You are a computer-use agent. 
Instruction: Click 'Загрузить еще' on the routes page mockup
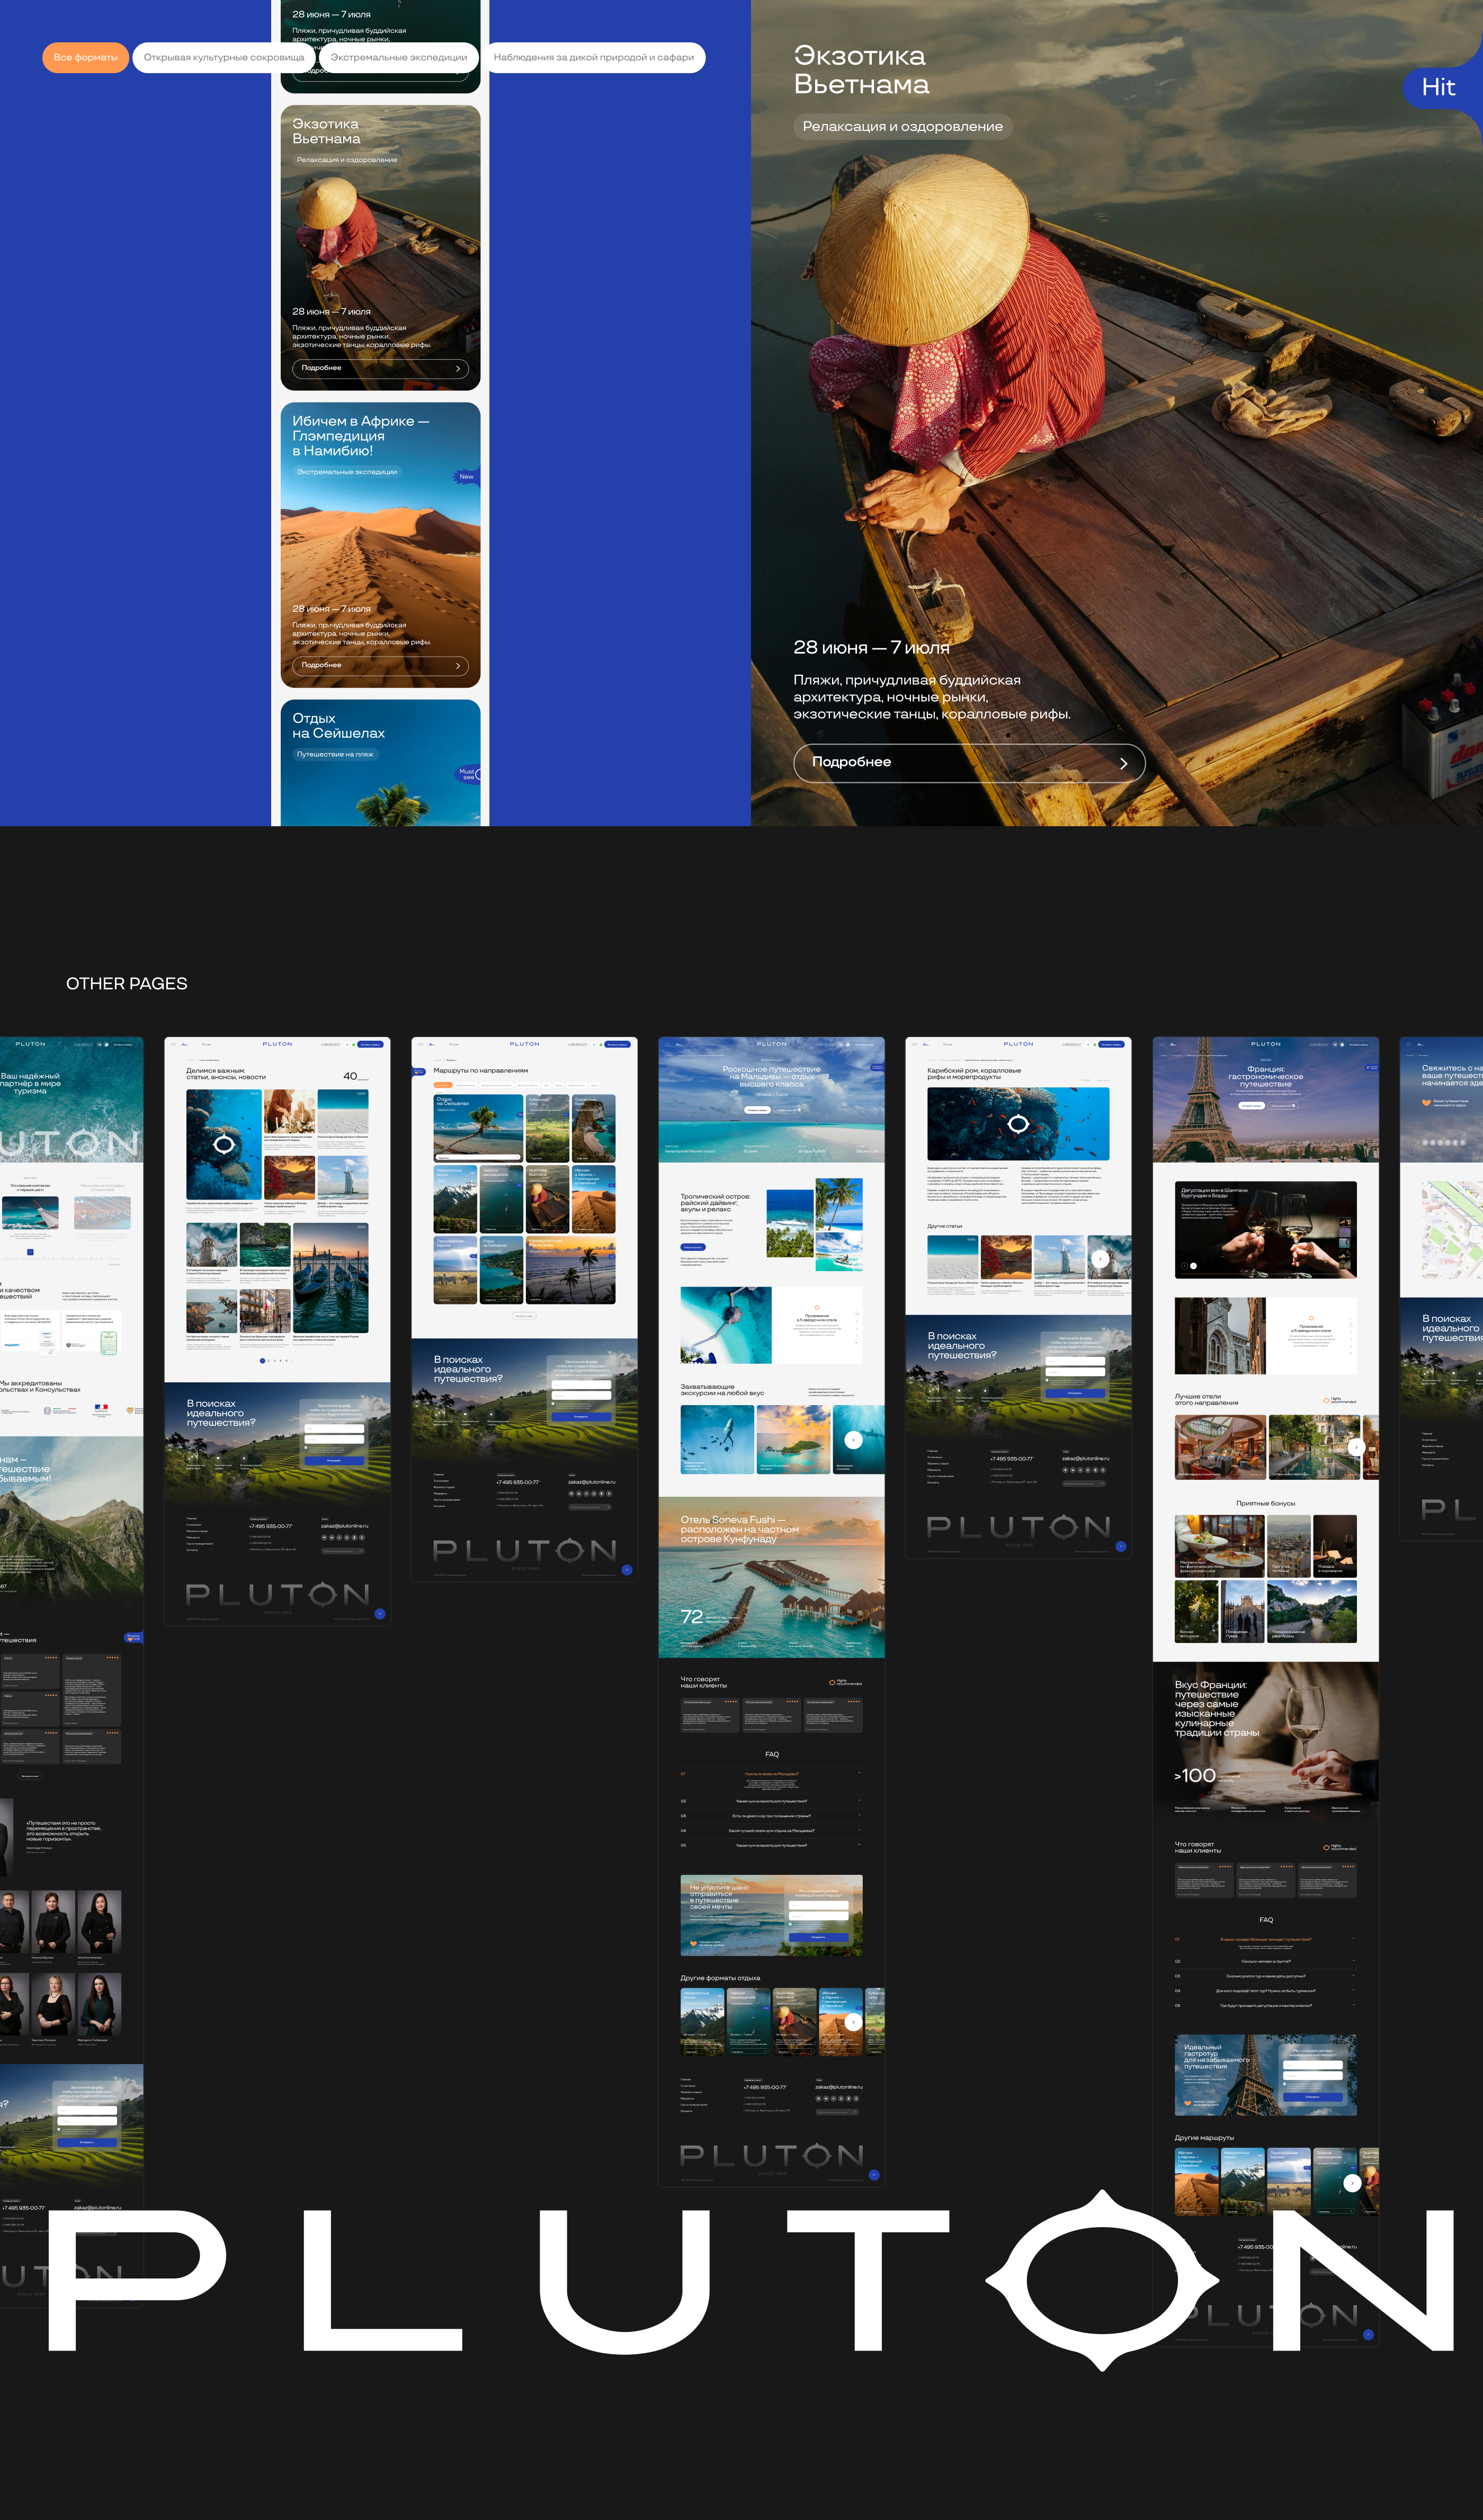pyautogui.click(x=524, y=1316)
